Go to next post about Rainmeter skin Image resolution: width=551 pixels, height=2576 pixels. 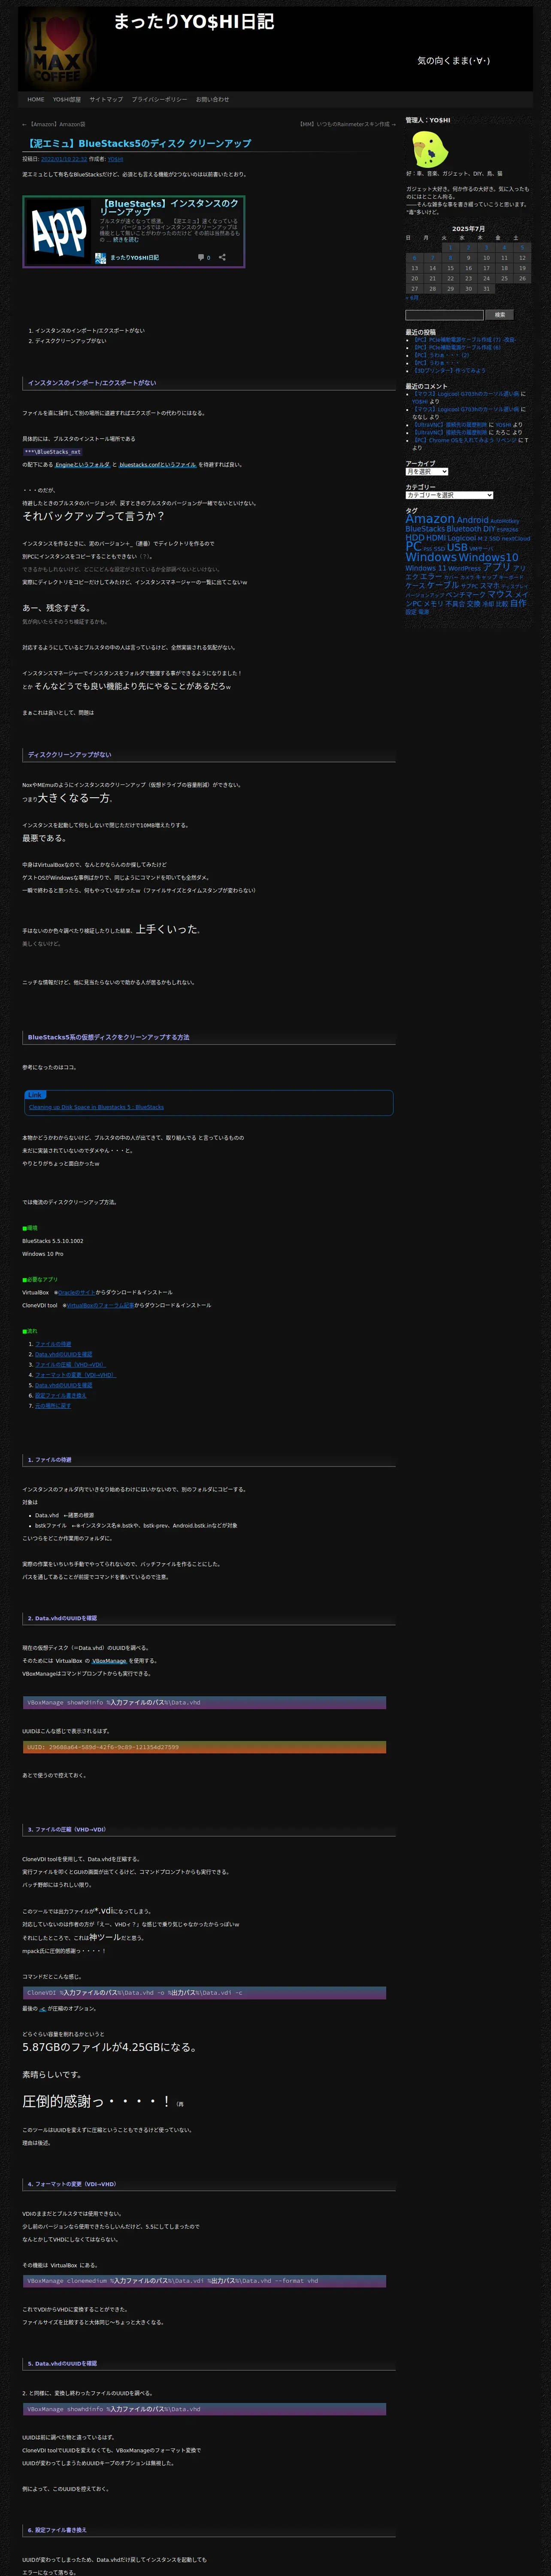347,125
